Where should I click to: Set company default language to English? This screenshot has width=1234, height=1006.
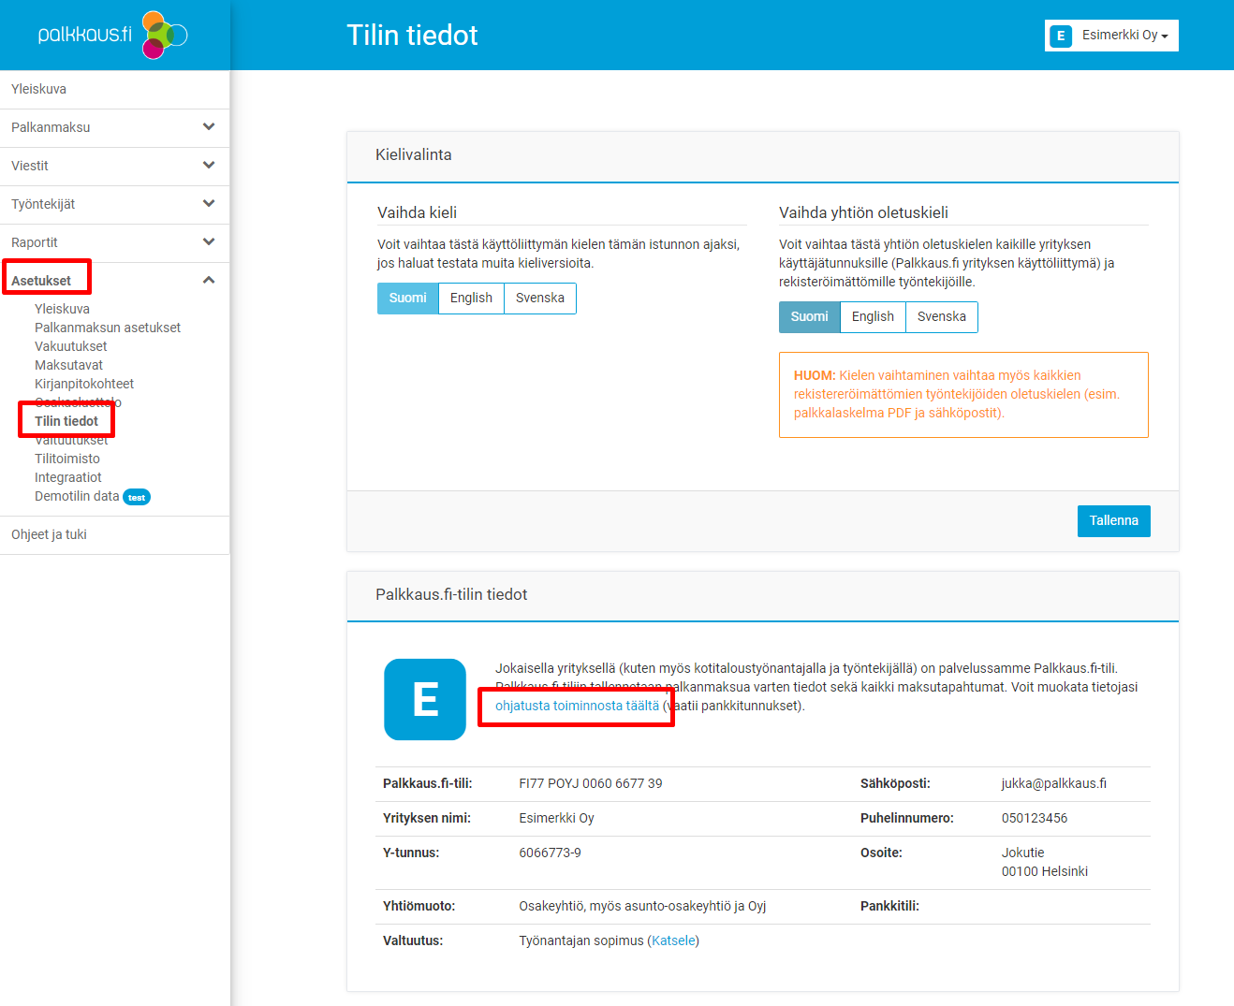coord(873,316)
